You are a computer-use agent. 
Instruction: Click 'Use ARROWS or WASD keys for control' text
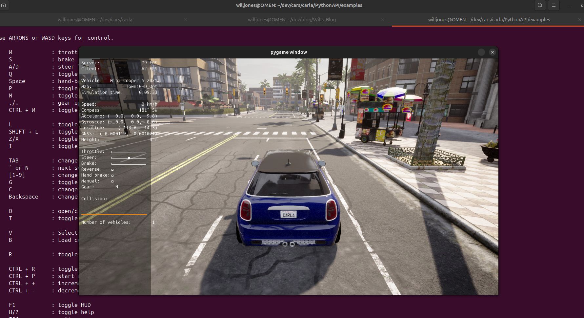(x=57, y=38)
